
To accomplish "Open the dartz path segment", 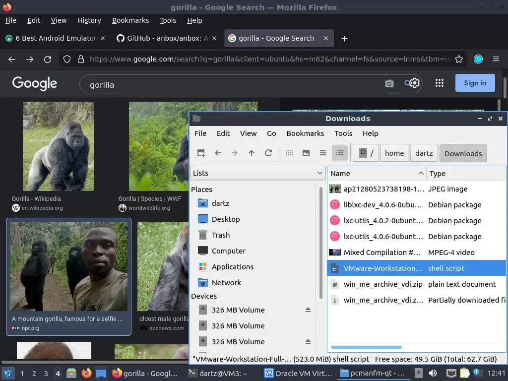I will pos(424,153).
